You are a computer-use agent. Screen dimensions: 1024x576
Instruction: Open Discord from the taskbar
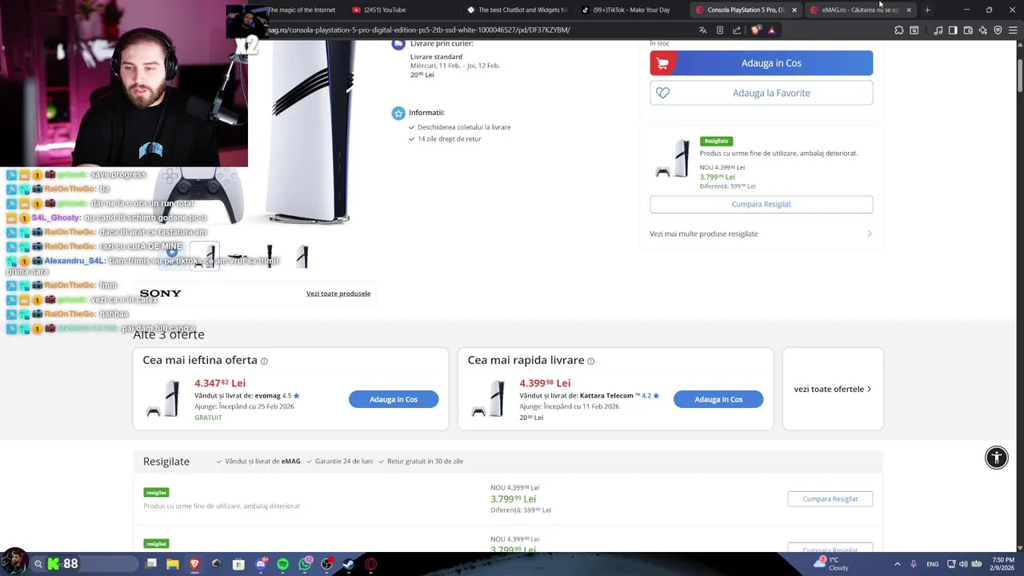261,564
